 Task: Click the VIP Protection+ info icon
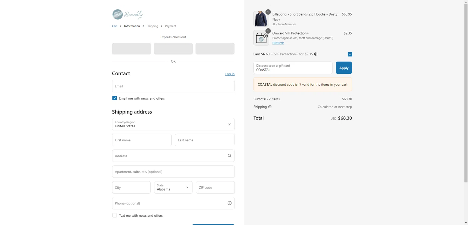315,54
